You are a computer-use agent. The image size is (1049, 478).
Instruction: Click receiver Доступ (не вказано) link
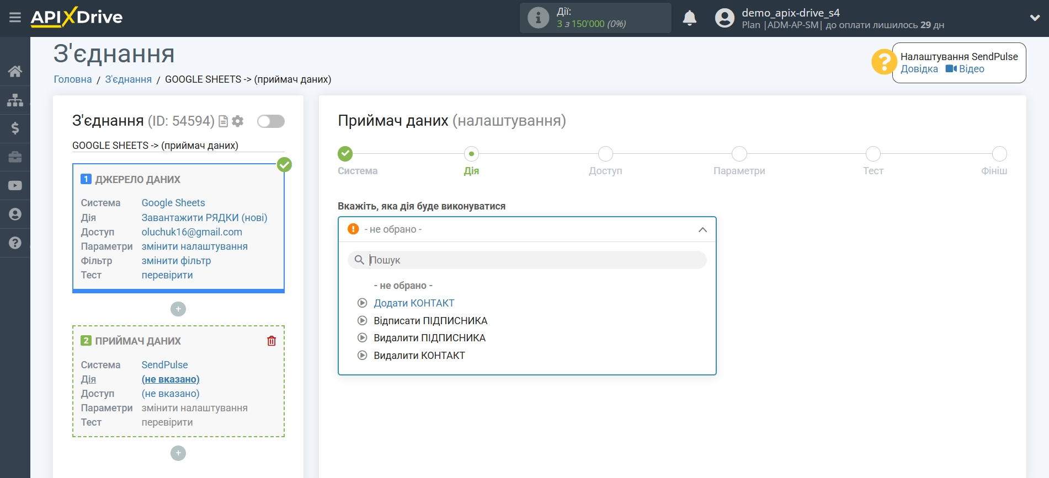click(171, 394)
